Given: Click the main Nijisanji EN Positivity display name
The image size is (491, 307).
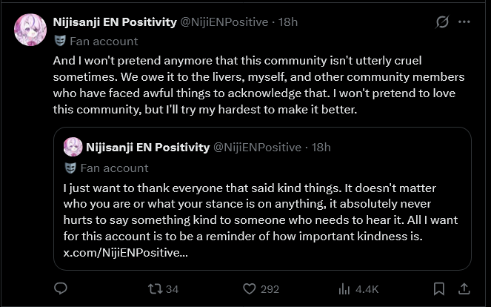Looking at the screenshot, I should coord(115,22).
